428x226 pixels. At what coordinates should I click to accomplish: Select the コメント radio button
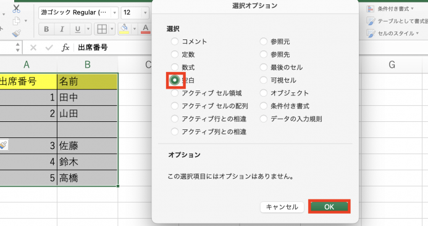[x=175, y=41]
